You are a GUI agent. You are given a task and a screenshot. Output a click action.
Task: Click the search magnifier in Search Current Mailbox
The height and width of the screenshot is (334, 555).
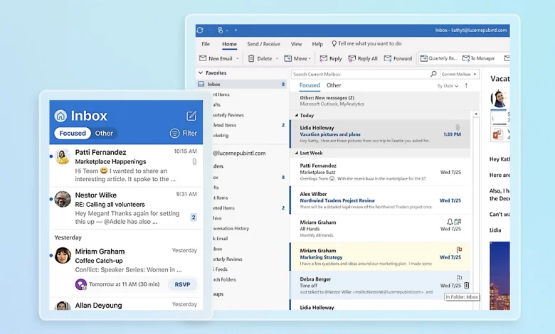click(x=433, y=74)
